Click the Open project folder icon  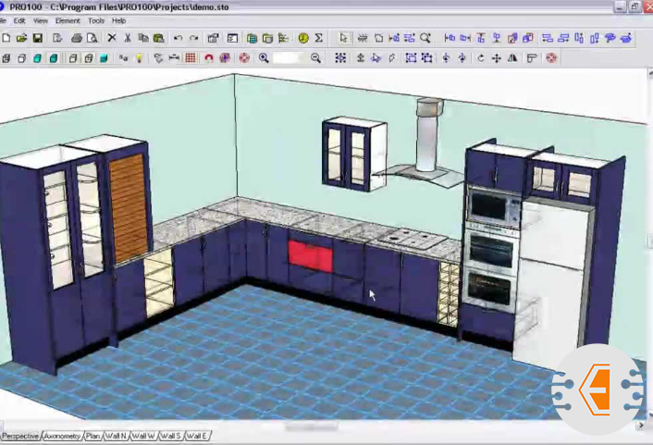click(x=21, y=38)
